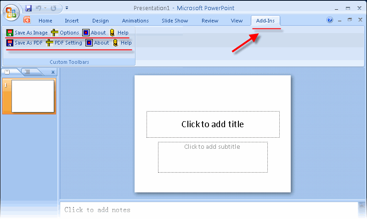367x219 pixels.
Task: Open the Animations ribbon tab
Action: [x=135, y=21]
